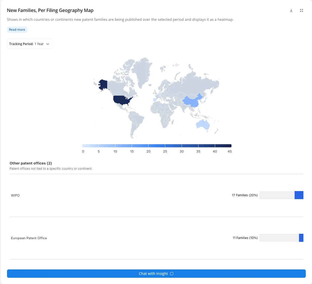Click the WIPO families progress bar
Screen dimensions: 312x284
(x=281, y=195)
